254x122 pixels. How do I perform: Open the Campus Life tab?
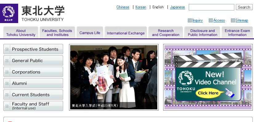[90, 33]
